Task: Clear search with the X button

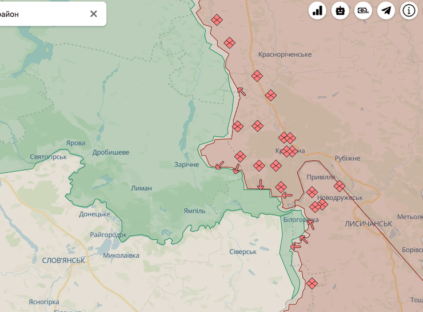Action: pos(94,14)
